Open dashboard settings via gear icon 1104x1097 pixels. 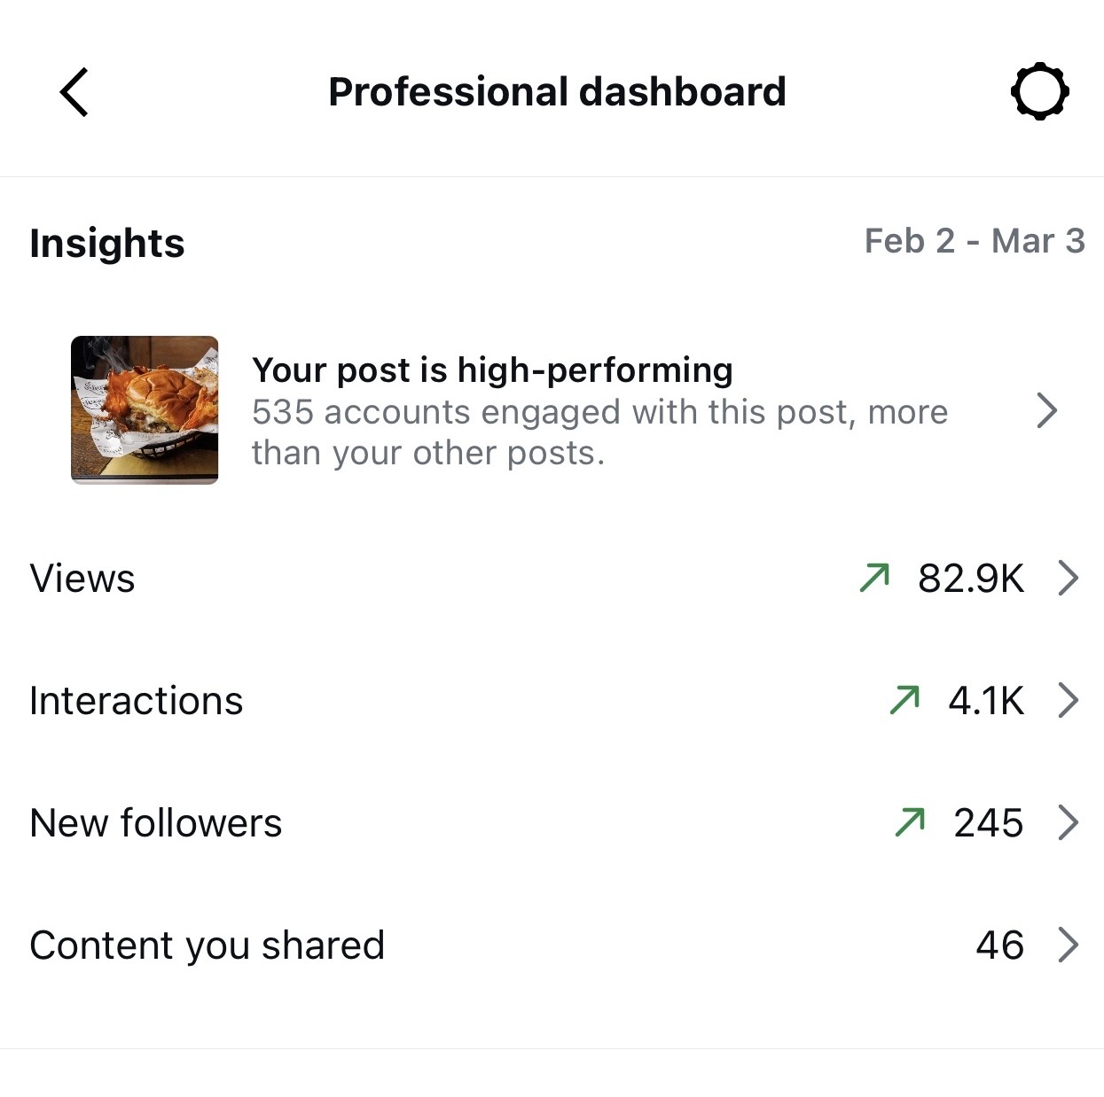click(1039, 91)
